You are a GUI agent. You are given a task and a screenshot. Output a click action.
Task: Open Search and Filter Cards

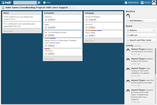(x=141, y=40)
